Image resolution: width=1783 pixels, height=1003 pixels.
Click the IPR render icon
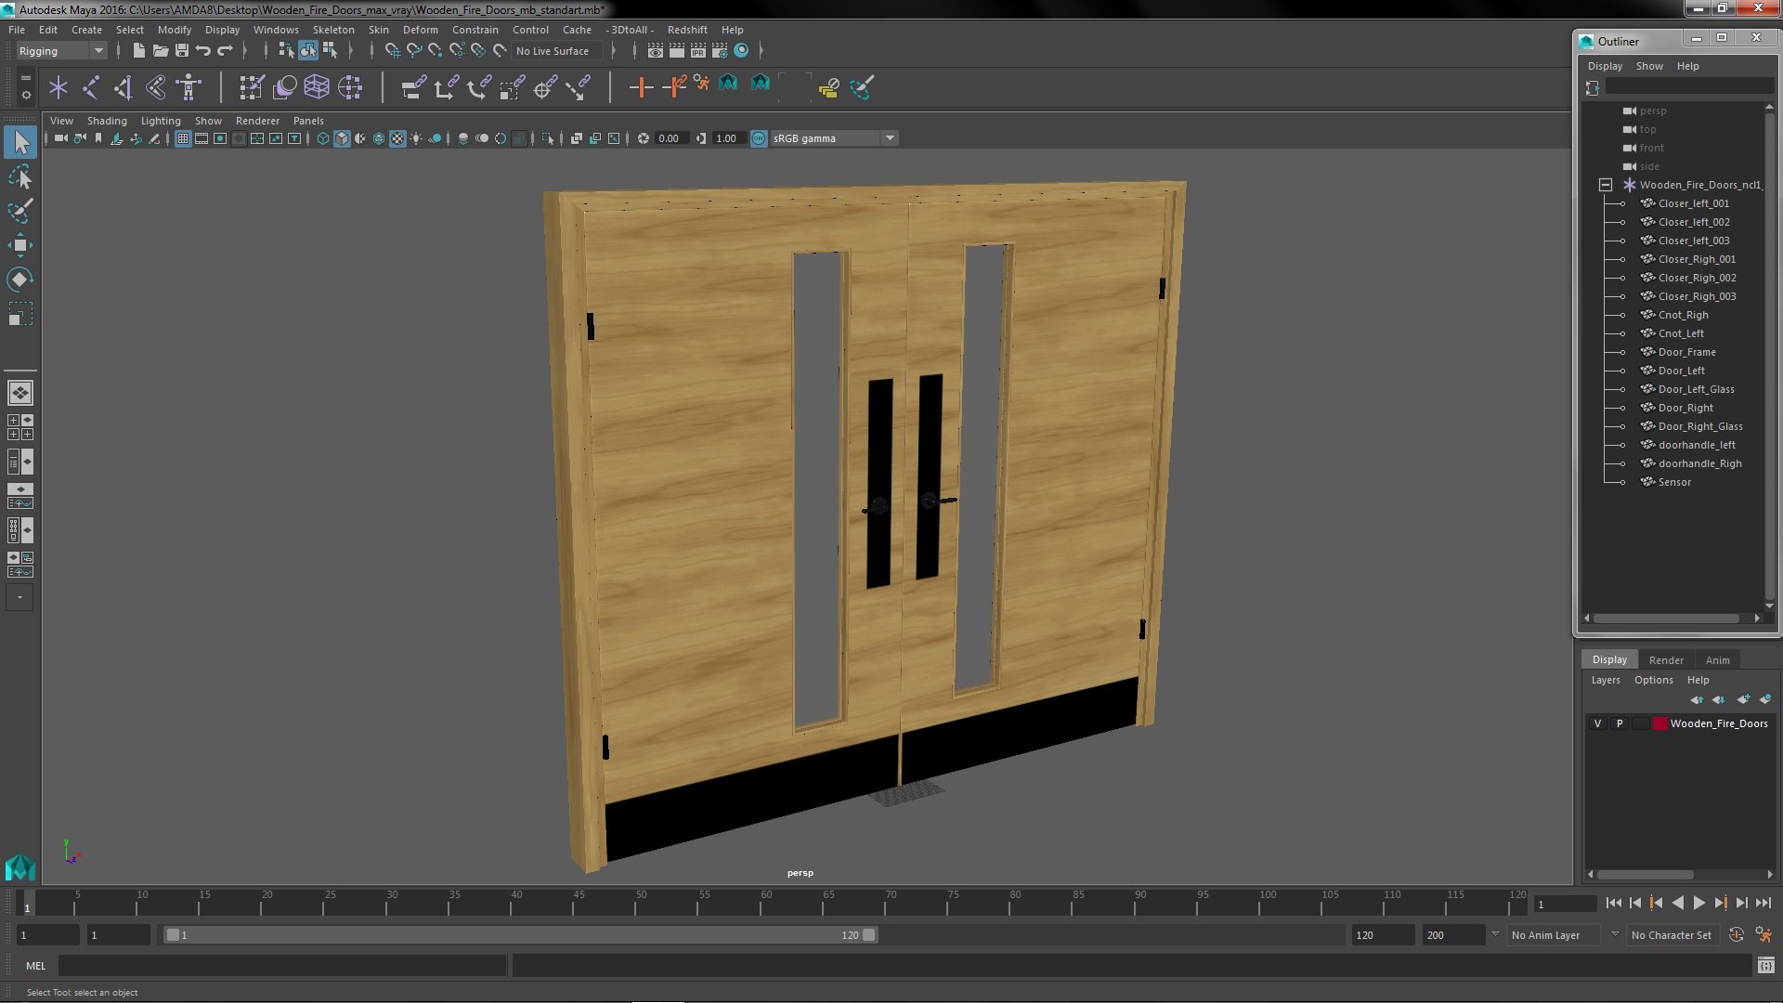tap(697, 50)
